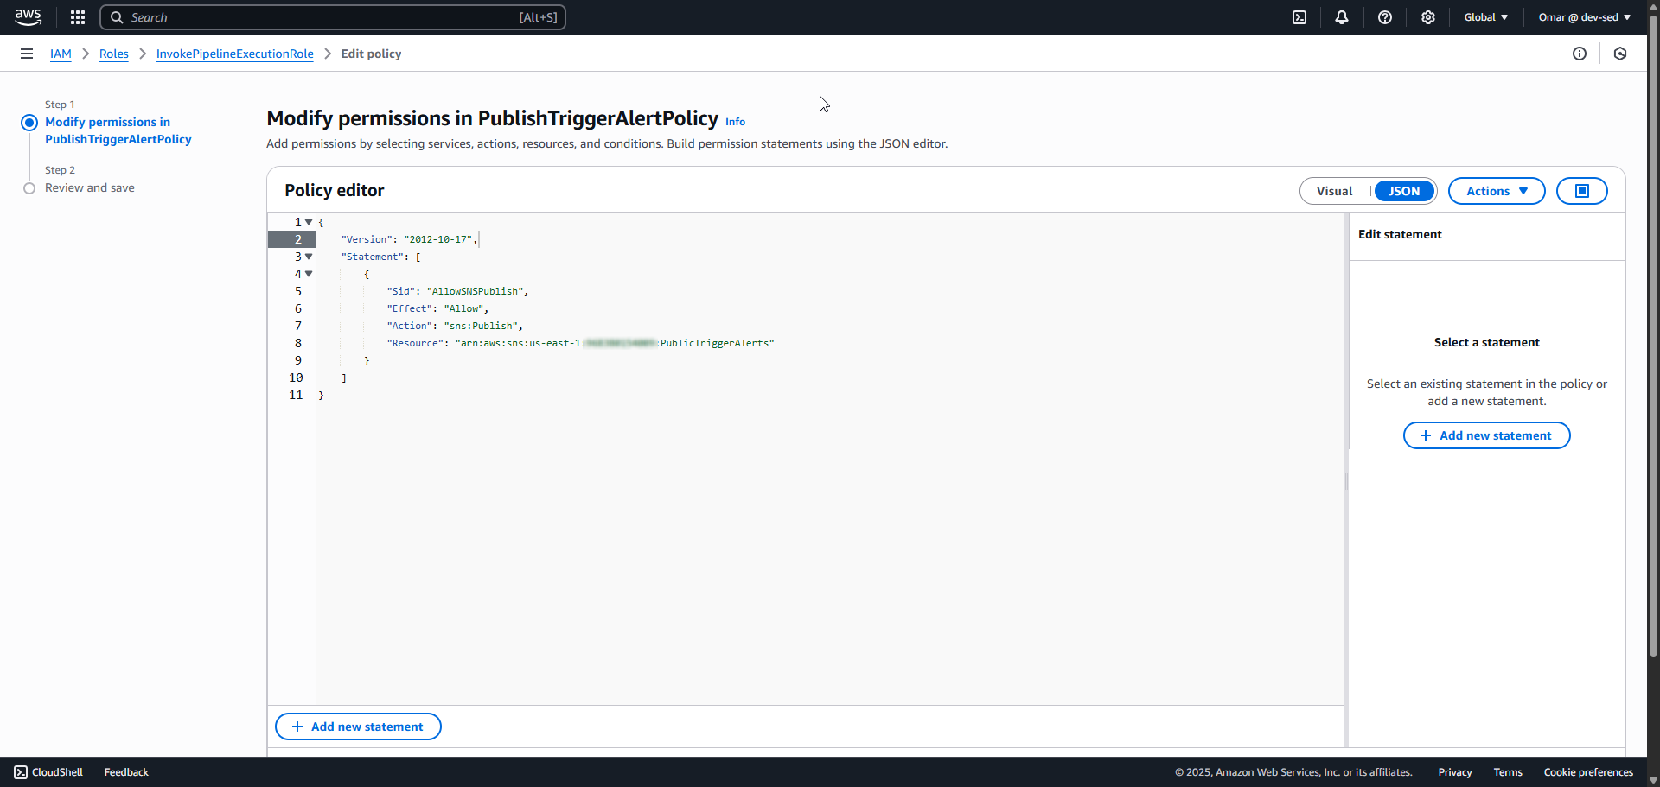Open the Feedback link in footer
Viewport: 1660px width, 787px height.
point(126,772)
